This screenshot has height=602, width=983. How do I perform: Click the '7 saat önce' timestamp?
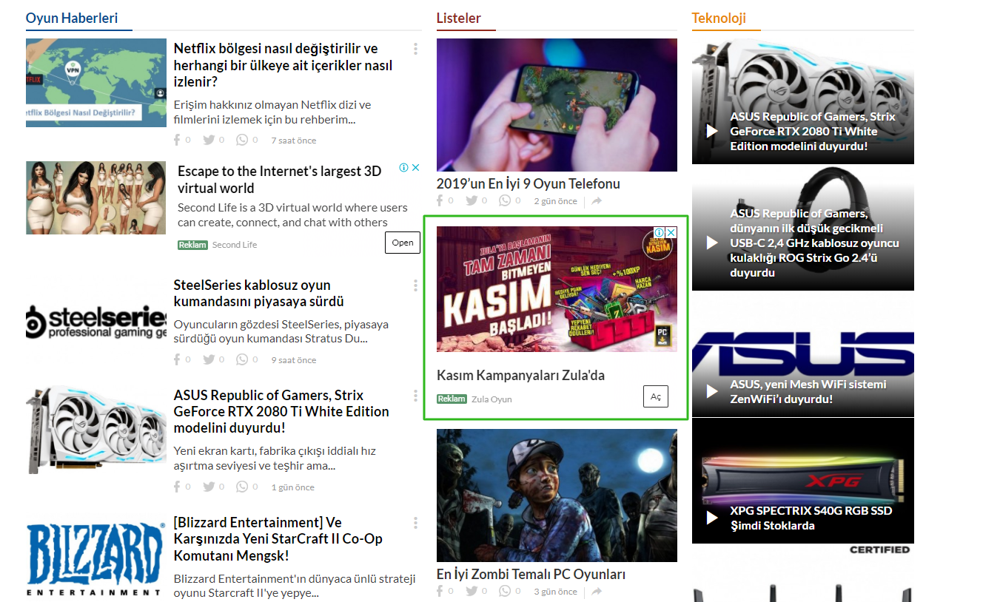point(293,141)
